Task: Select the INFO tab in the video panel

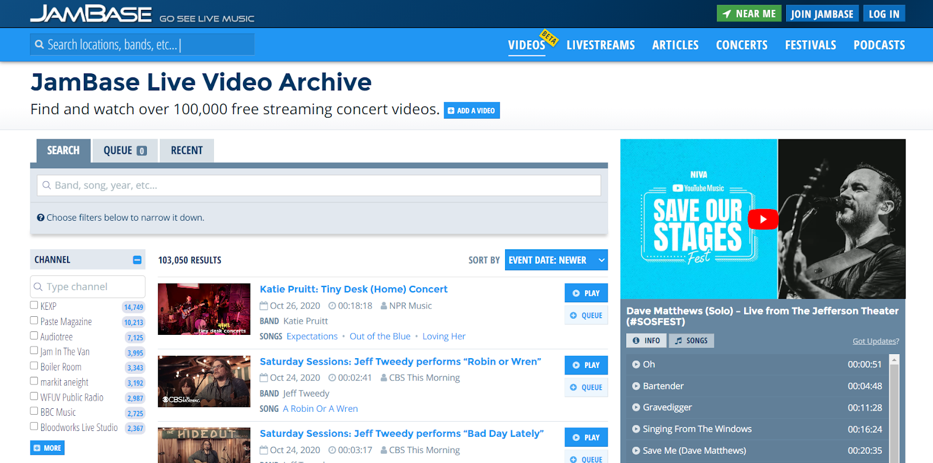Action: tap(646, 341)
